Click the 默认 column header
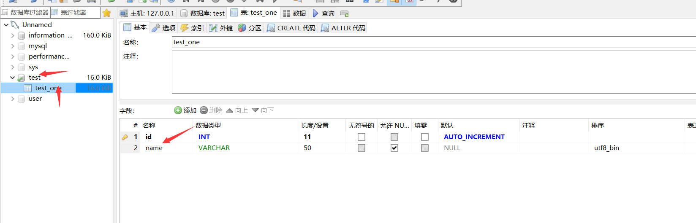 click(479, 126)
